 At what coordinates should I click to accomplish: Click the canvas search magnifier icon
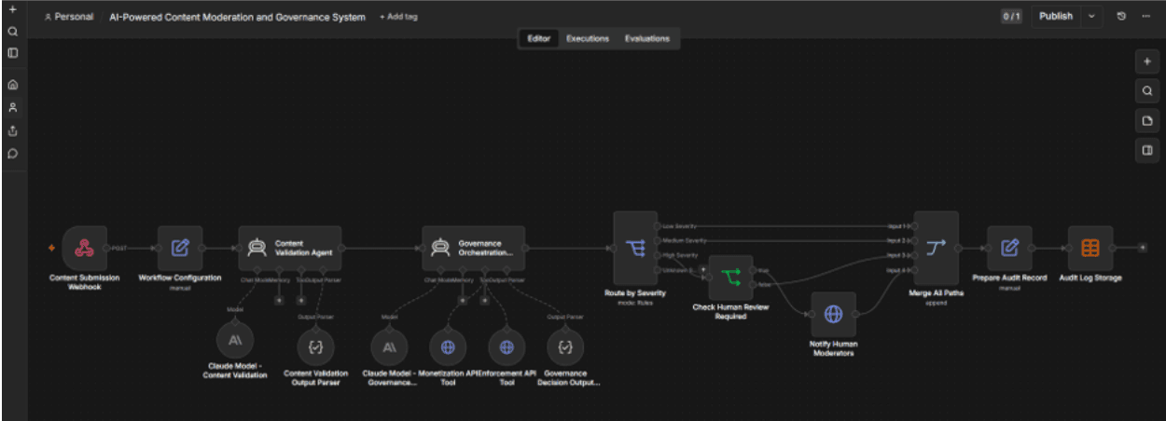point(1146,91)
